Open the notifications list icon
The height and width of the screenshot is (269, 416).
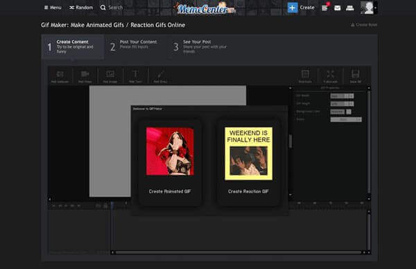(324, 8)
